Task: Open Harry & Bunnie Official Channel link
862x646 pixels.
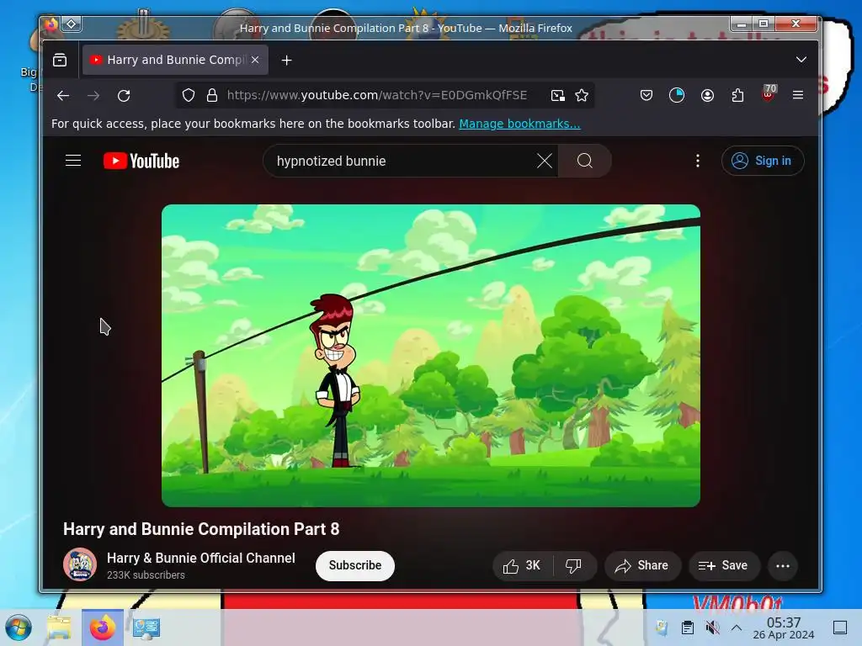Action: (200, 559)
